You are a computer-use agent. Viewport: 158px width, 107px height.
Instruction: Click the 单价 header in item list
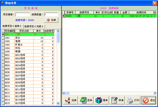pyautogui.click(x=38, y=31)
